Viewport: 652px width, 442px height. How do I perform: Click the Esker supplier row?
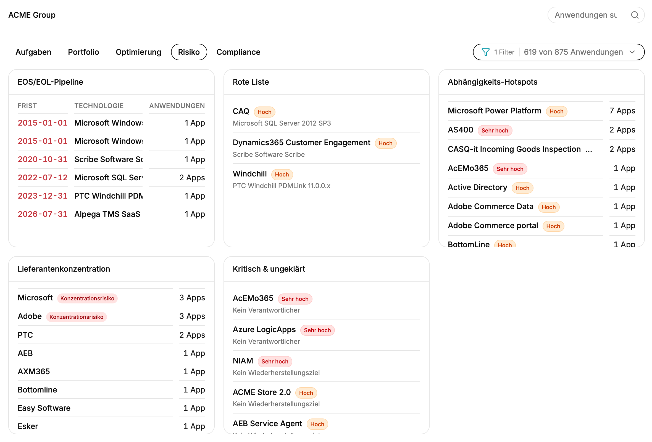coord(111,426)
